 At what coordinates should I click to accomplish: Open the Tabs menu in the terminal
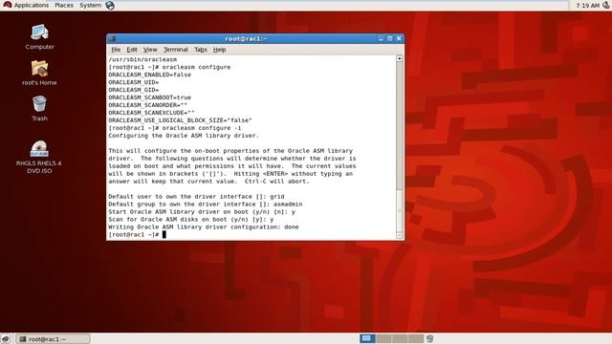pos(201,50)
